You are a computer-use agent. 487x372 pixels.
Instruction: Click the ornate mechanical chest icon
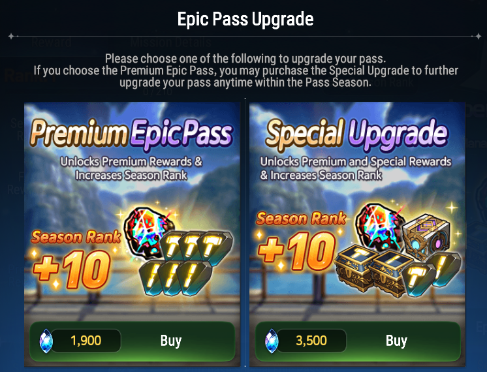(x=426, y=238)
